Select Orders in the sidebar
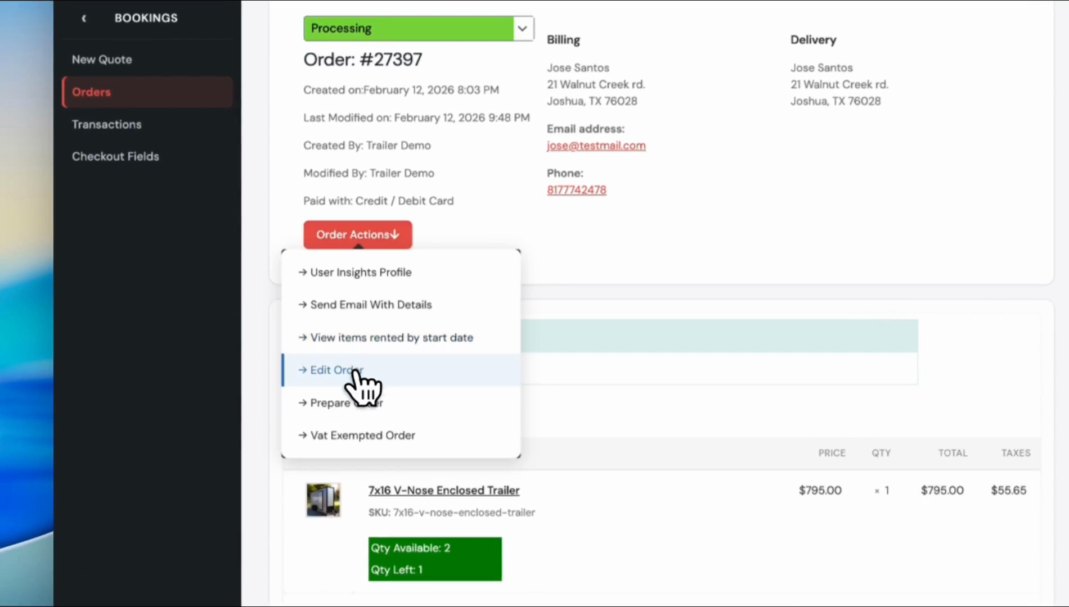Viewport: 1069px width, 607px height. pos(91,92)
